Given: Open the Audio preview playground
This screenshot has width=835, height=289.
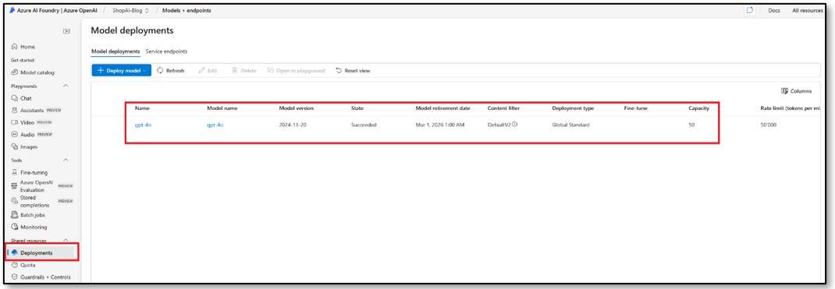Looking at the screenshot, I should 31,135.
